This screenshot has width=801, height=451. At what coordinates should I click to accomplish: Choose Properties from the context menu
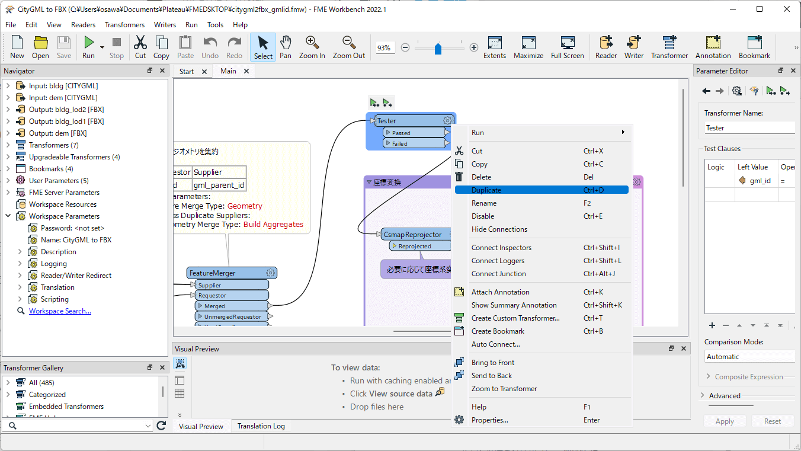542,420
